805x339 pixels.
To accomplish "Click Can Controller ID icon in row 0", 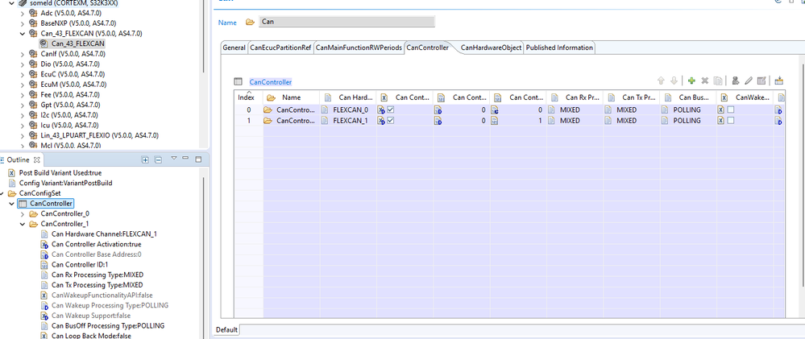I will click(496, 110).
